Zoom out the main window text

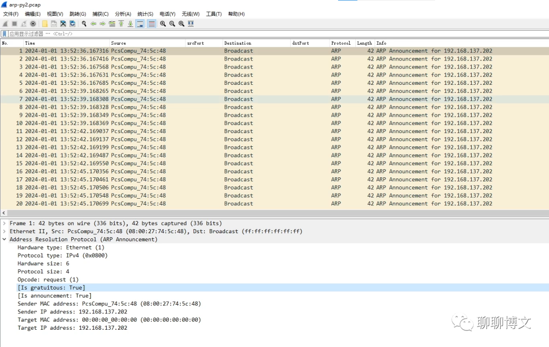(x=172, y=24)
